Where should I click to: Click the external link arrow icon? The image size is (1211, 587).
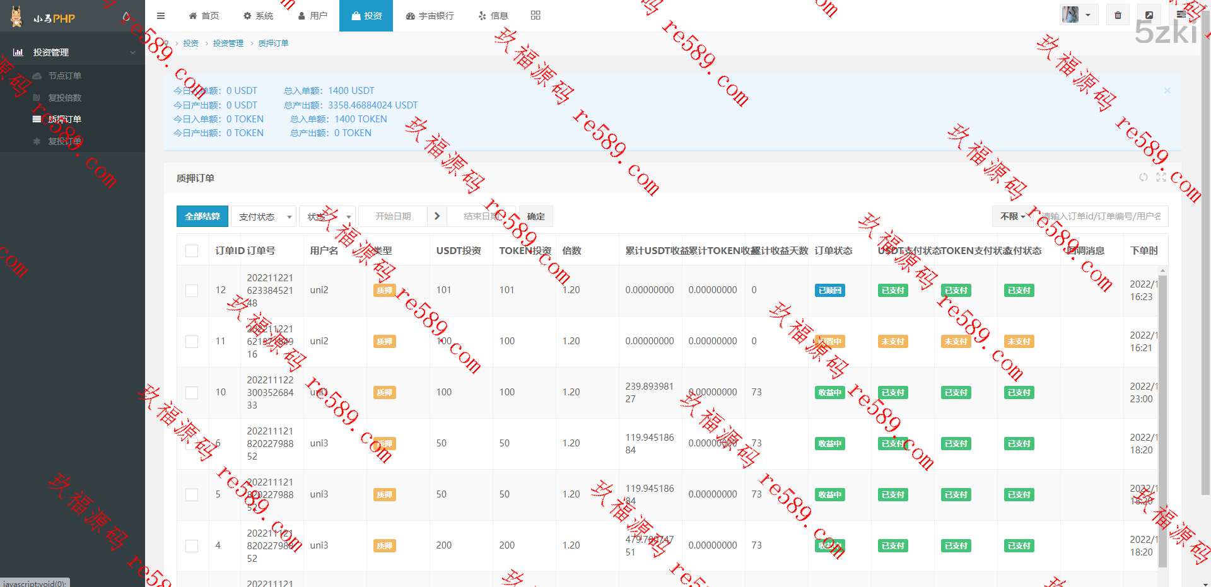(x=1149, y=15)
